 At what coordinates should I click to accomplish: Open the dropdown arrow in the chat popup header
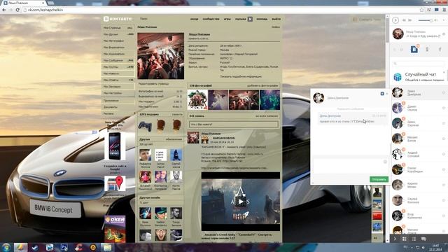click(x=387, y=94)
